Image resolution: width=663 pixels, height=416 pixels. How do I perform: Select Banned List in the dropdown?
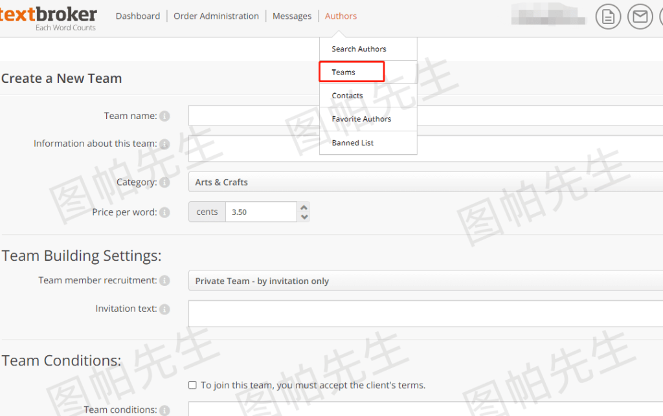pyautogui.click(x=368, y=143)
